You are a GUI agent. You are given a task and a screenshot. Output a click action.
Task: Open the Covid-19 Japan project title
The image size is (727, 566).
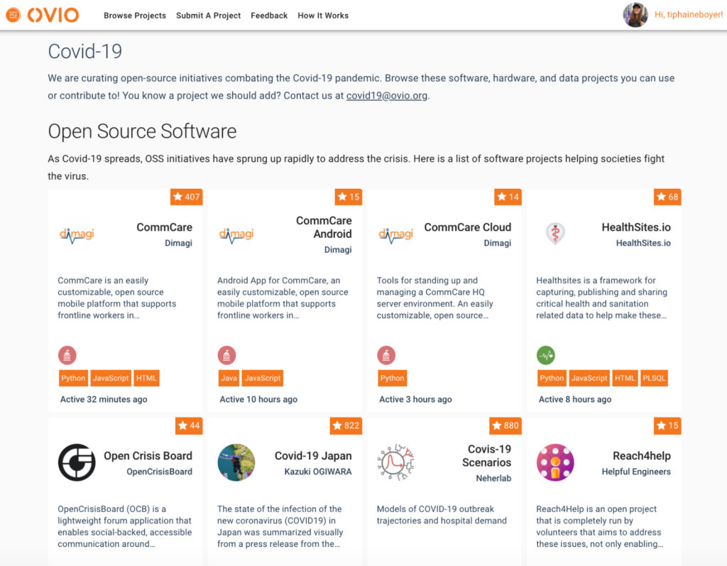pos(313,456)
